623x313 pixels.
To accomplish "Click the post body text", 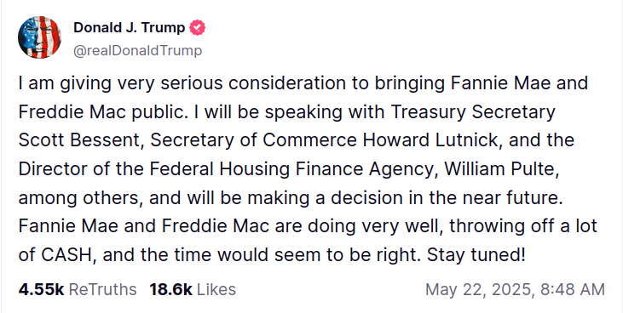I will point(308,169).
